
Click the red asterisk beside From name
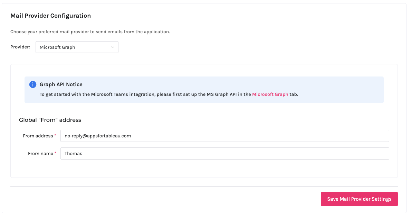(x=55, y=154)
